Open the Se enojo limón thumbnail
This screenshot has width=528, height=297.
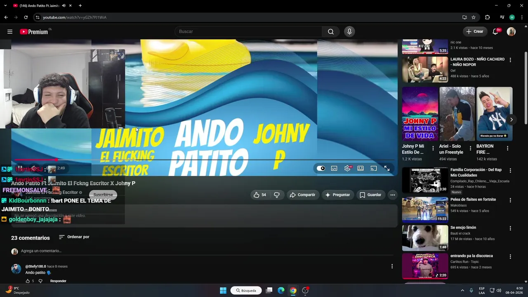425,238
